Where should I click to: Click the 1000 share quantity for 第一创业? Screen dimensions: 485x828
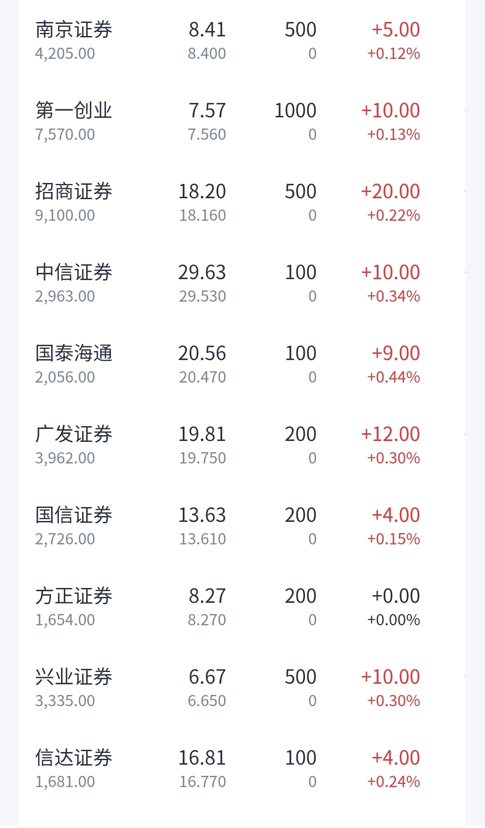295,111
